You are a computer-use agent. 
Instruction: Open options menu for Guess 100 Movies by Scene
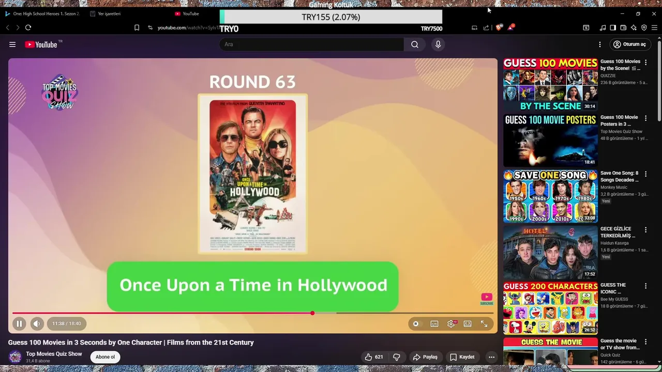tap(645, 63)
